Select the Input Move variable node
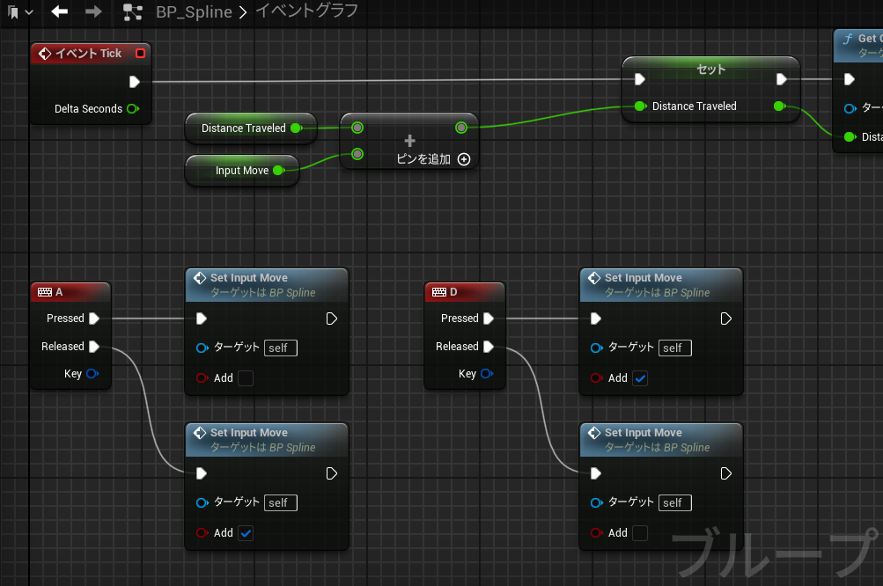Screen dimensions: 883x586 click(x=242, y=171)
